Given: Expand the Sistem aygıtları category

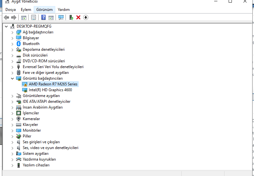Looking at the screenshot, I should [12, 154].
